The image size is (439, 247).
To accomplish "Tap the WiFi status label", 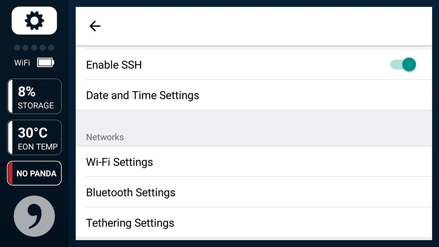I will pos(22,63).
